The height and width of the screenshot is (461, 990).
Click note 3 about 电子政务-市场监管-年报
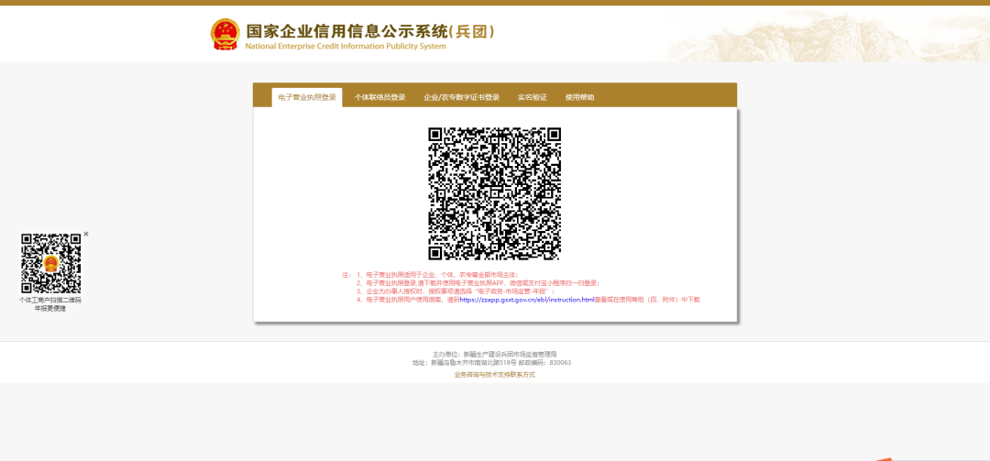456,291
